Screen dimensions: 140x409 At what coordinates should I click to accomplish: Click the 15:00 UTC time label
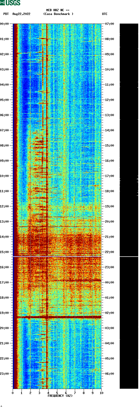point(110,146)
